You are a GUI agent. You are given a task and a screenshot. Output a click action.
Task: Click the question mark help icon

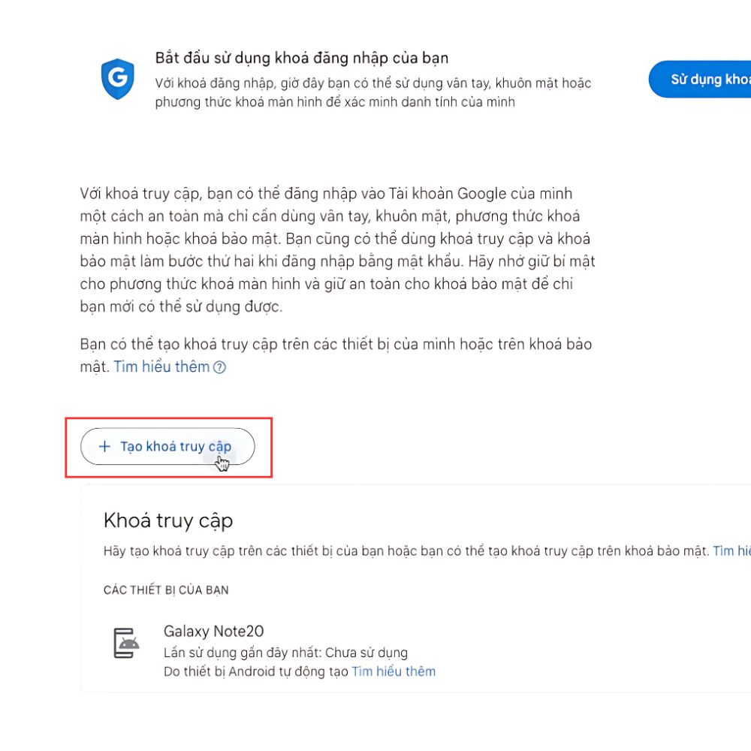(219, 367)
